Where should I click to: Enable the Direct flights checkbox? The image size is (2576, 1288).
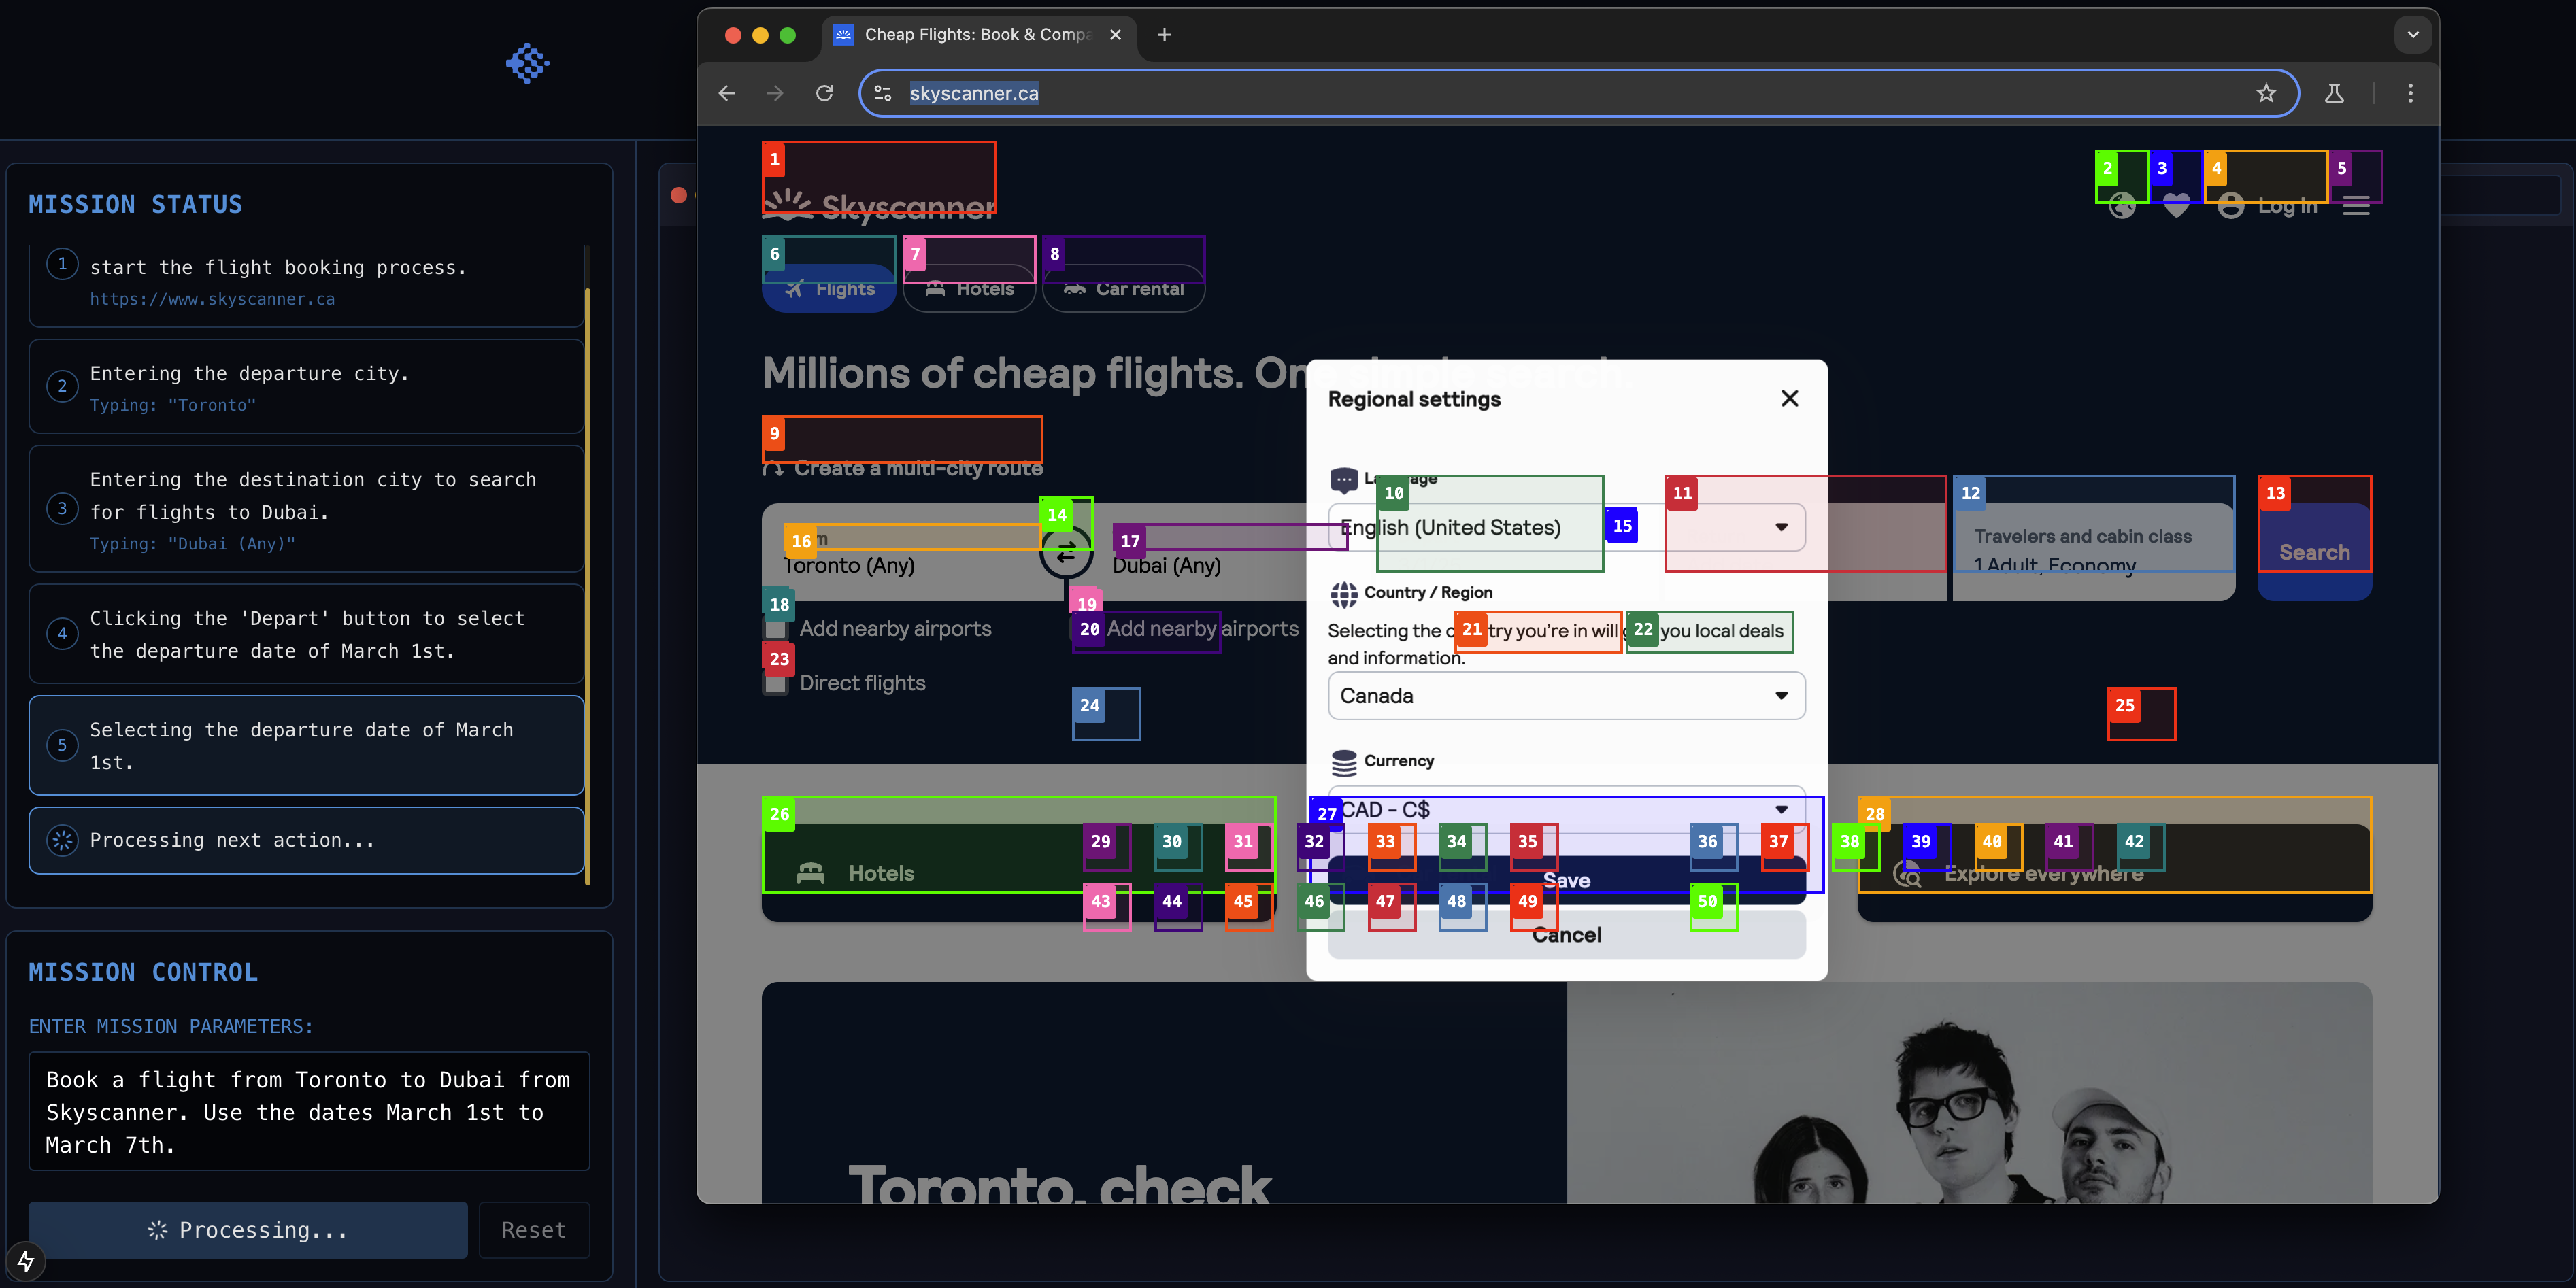coord(775,684)
